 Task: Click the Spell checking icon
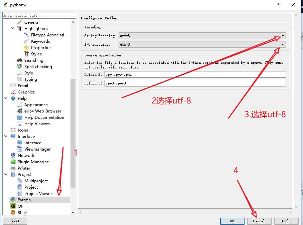(x=20, y=66)
